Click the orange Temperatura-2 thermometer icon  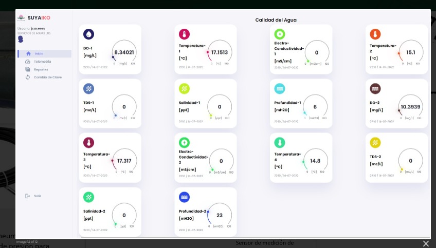375,34
